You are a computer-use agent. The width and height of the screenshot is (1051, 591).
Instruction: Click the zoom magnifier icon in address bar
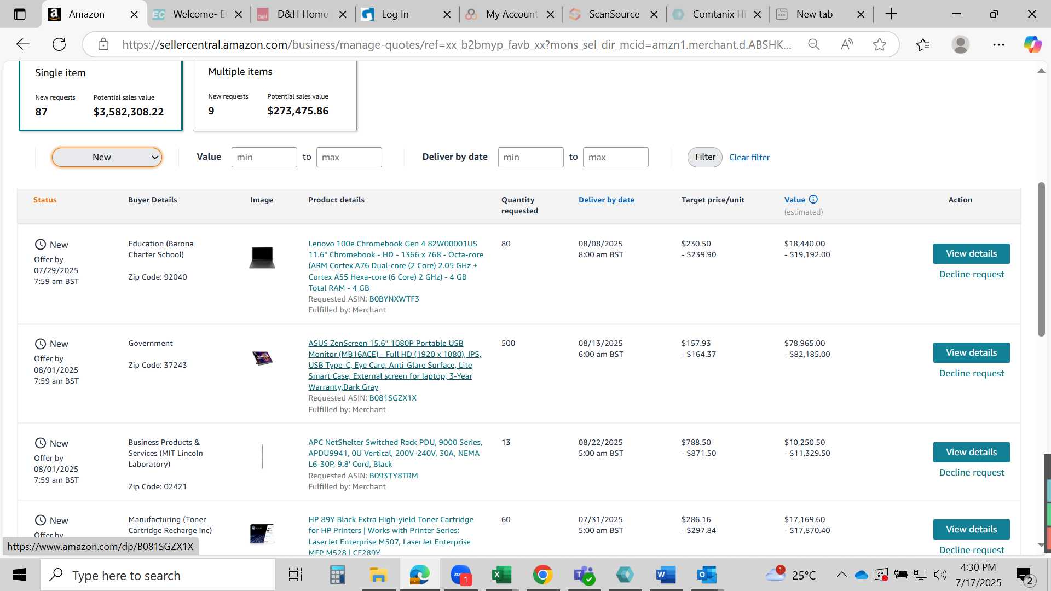tap(814, 44)
